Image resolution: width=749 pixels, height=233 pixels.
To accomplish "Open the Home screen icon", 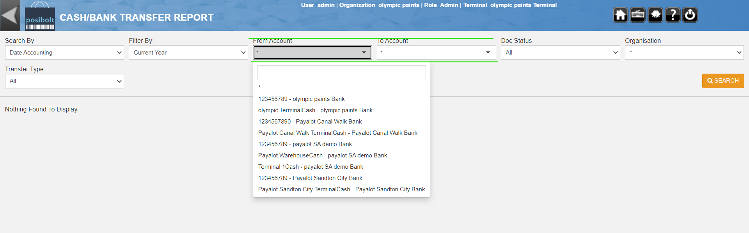I will 620,15.
